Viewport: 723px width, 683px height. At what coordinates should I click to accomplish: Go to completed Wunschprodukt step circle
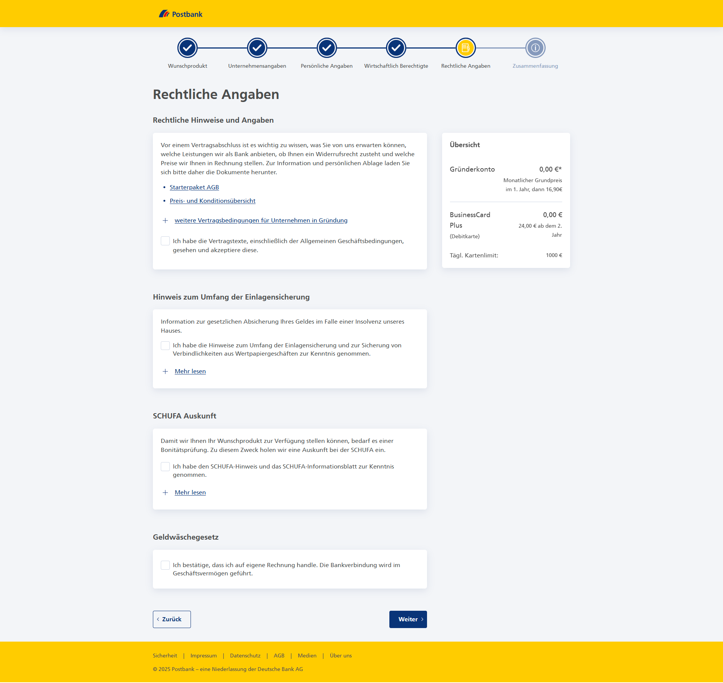point(187,48)
